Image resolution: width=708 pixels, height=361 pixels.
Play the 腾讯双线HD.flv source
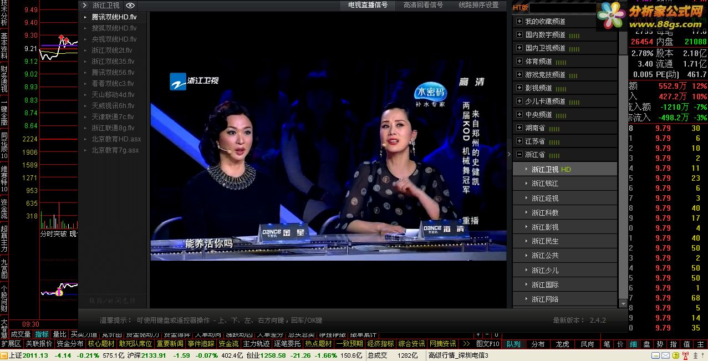point(114,17)
